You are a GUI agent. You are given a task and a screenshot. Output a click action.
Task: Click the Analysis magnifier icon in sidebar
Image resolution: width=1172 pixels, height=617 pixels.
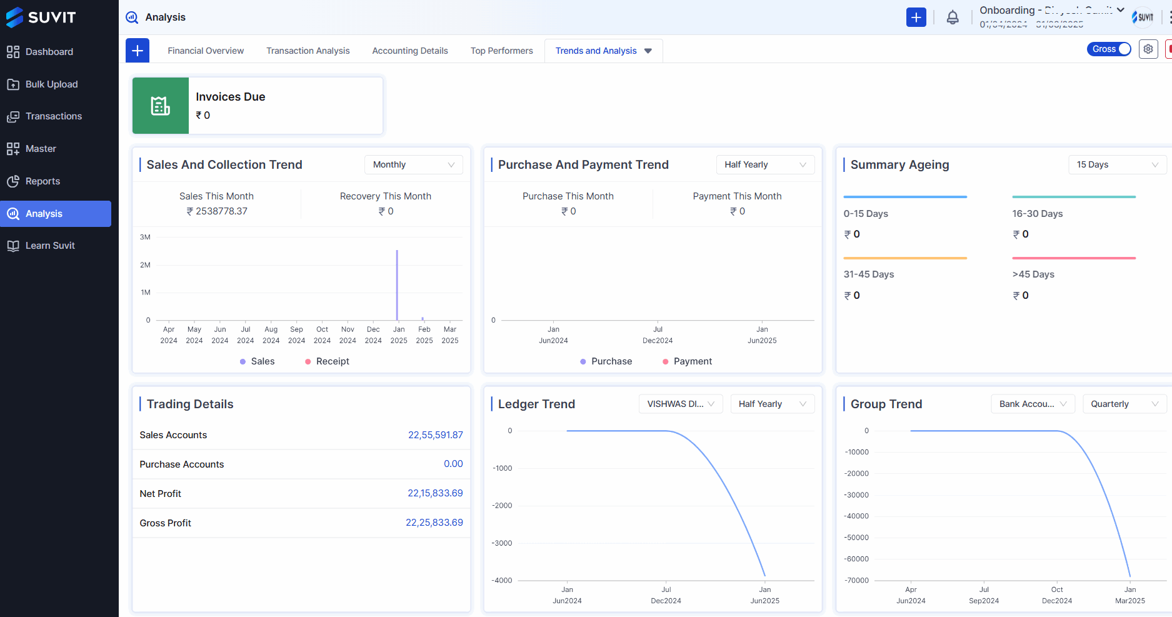pyautogui.click(x=13, y=214)
